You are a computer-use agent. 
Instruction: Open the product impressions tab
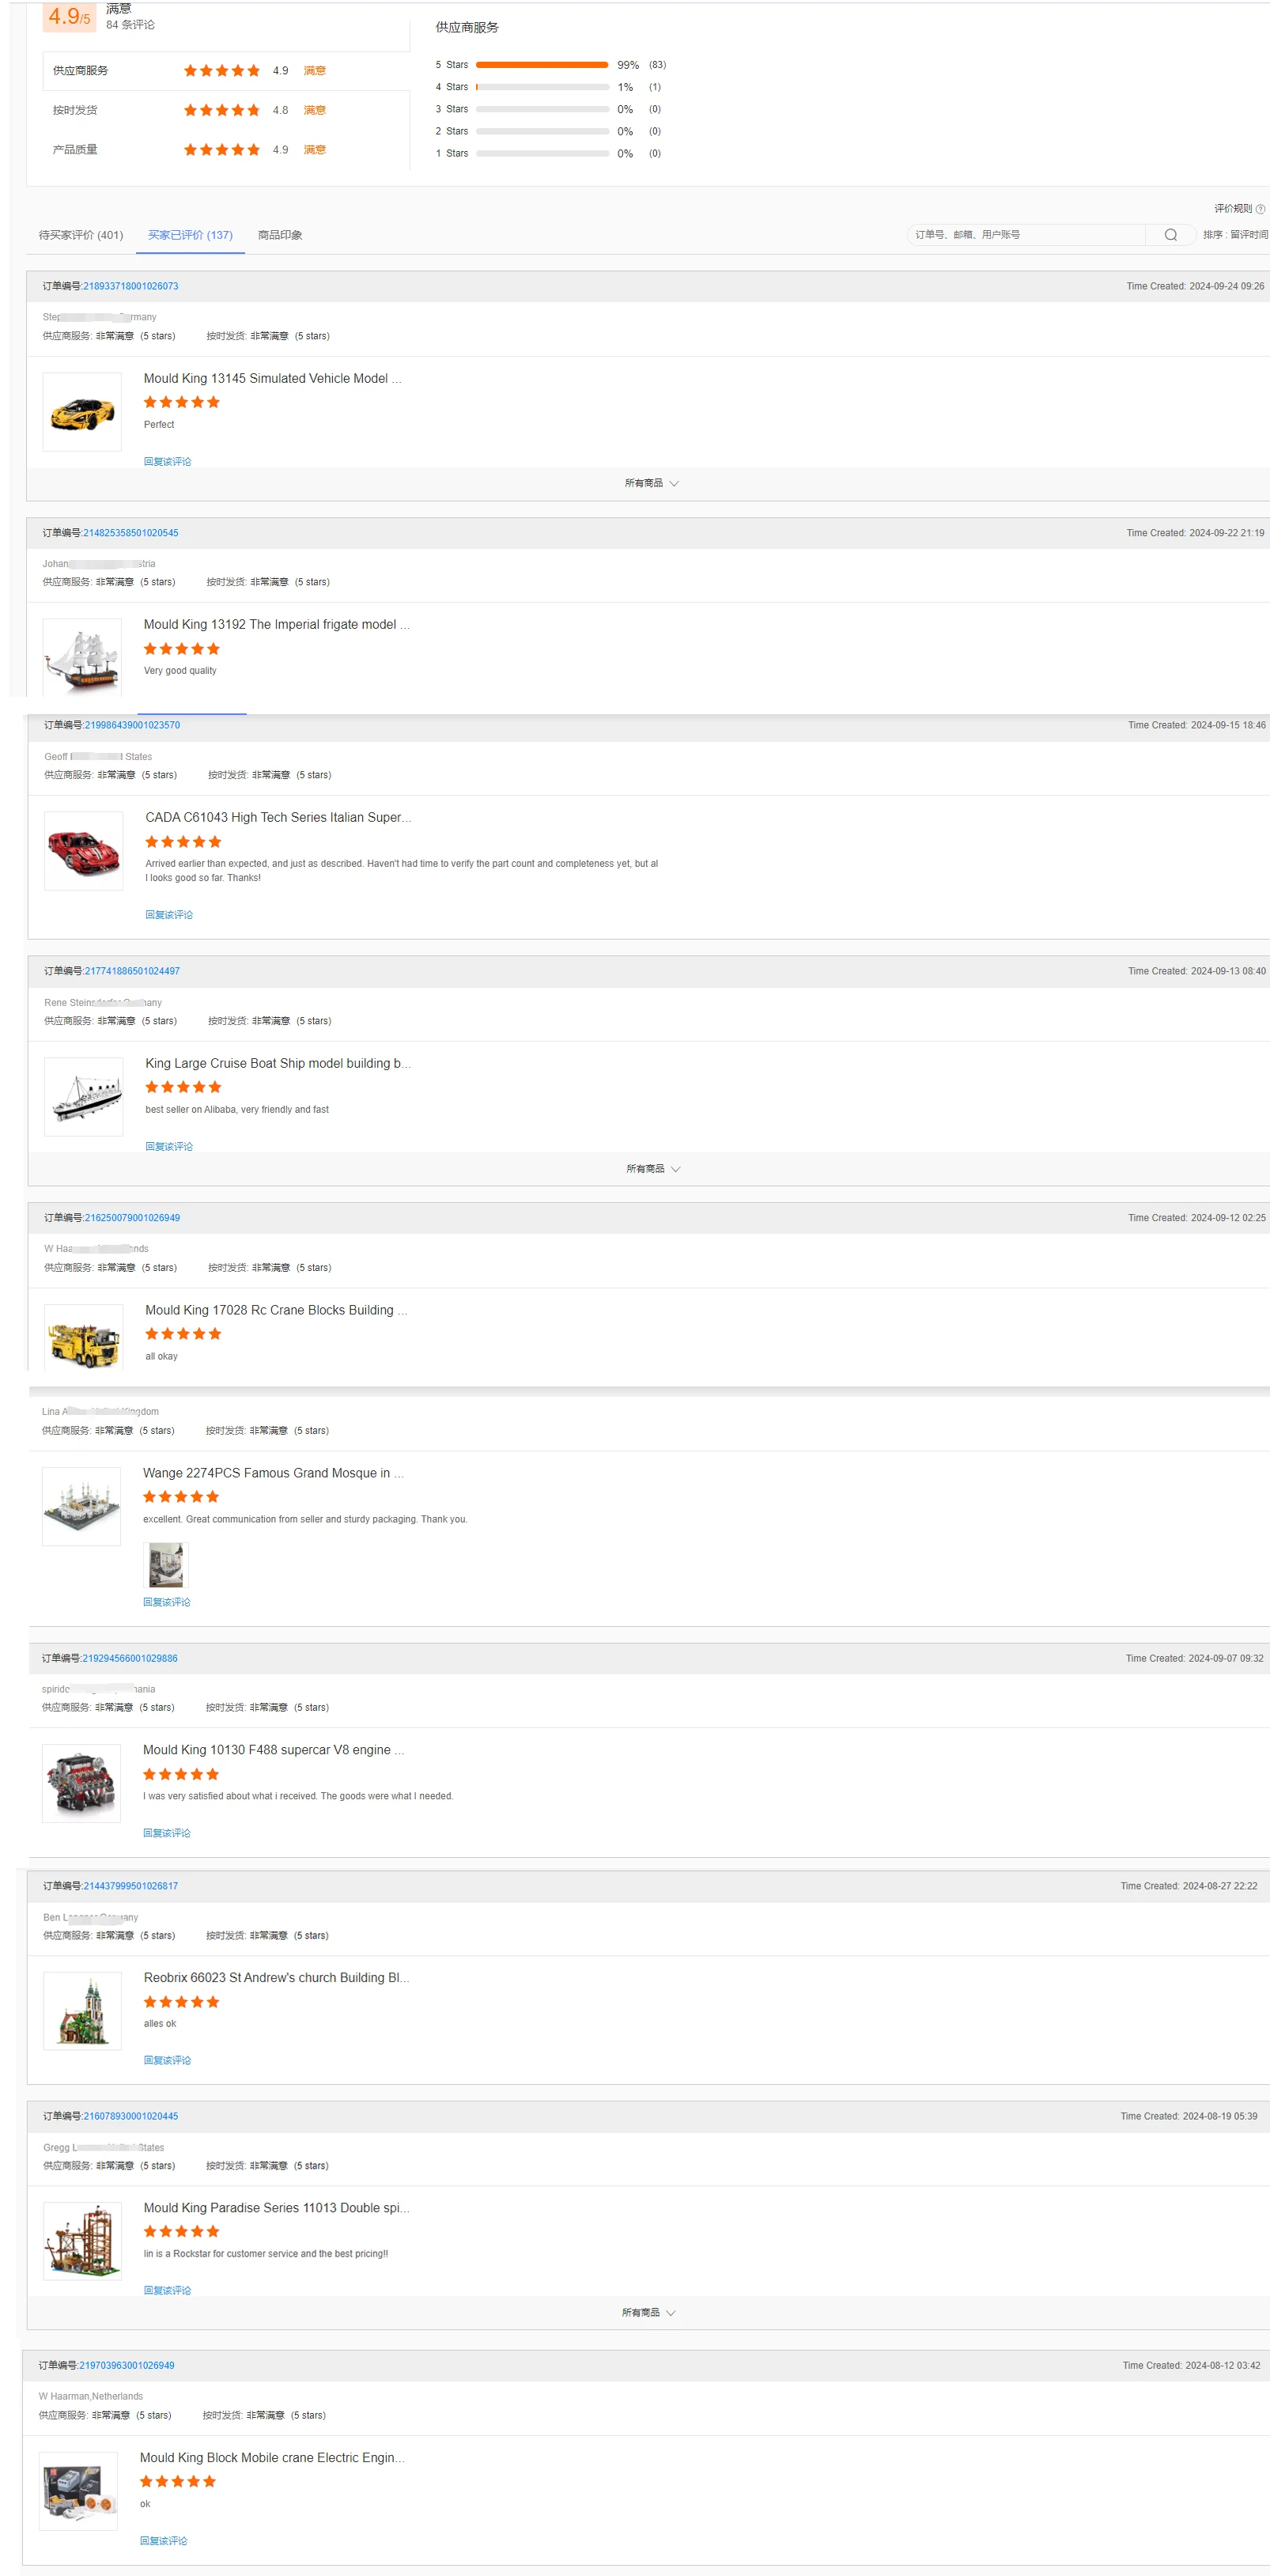[x=280, y=235]
